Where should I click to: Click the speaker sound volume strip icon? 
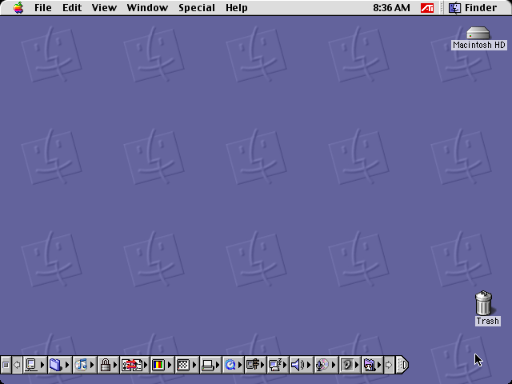(297, 365)
